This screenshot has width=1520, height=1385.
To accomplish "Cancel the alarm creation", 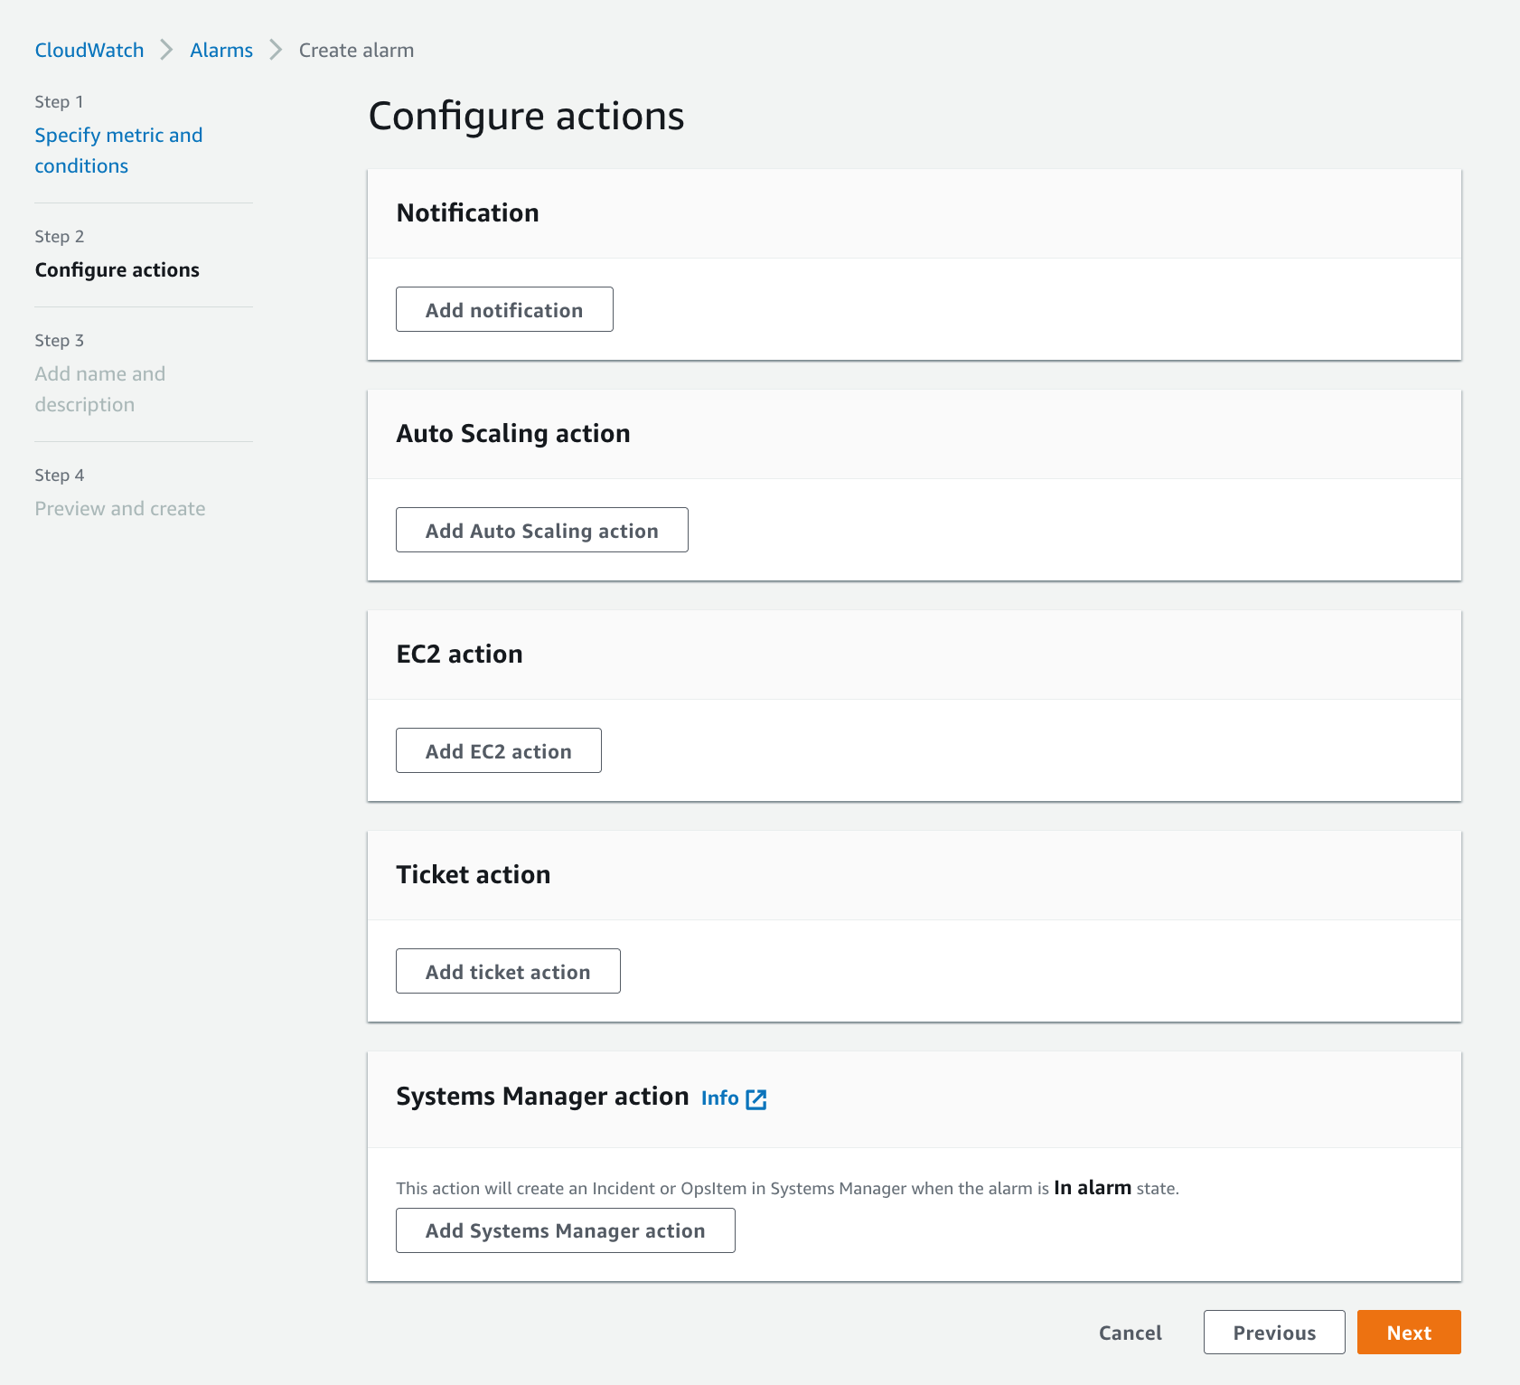I will (x=1130, y=1332).
